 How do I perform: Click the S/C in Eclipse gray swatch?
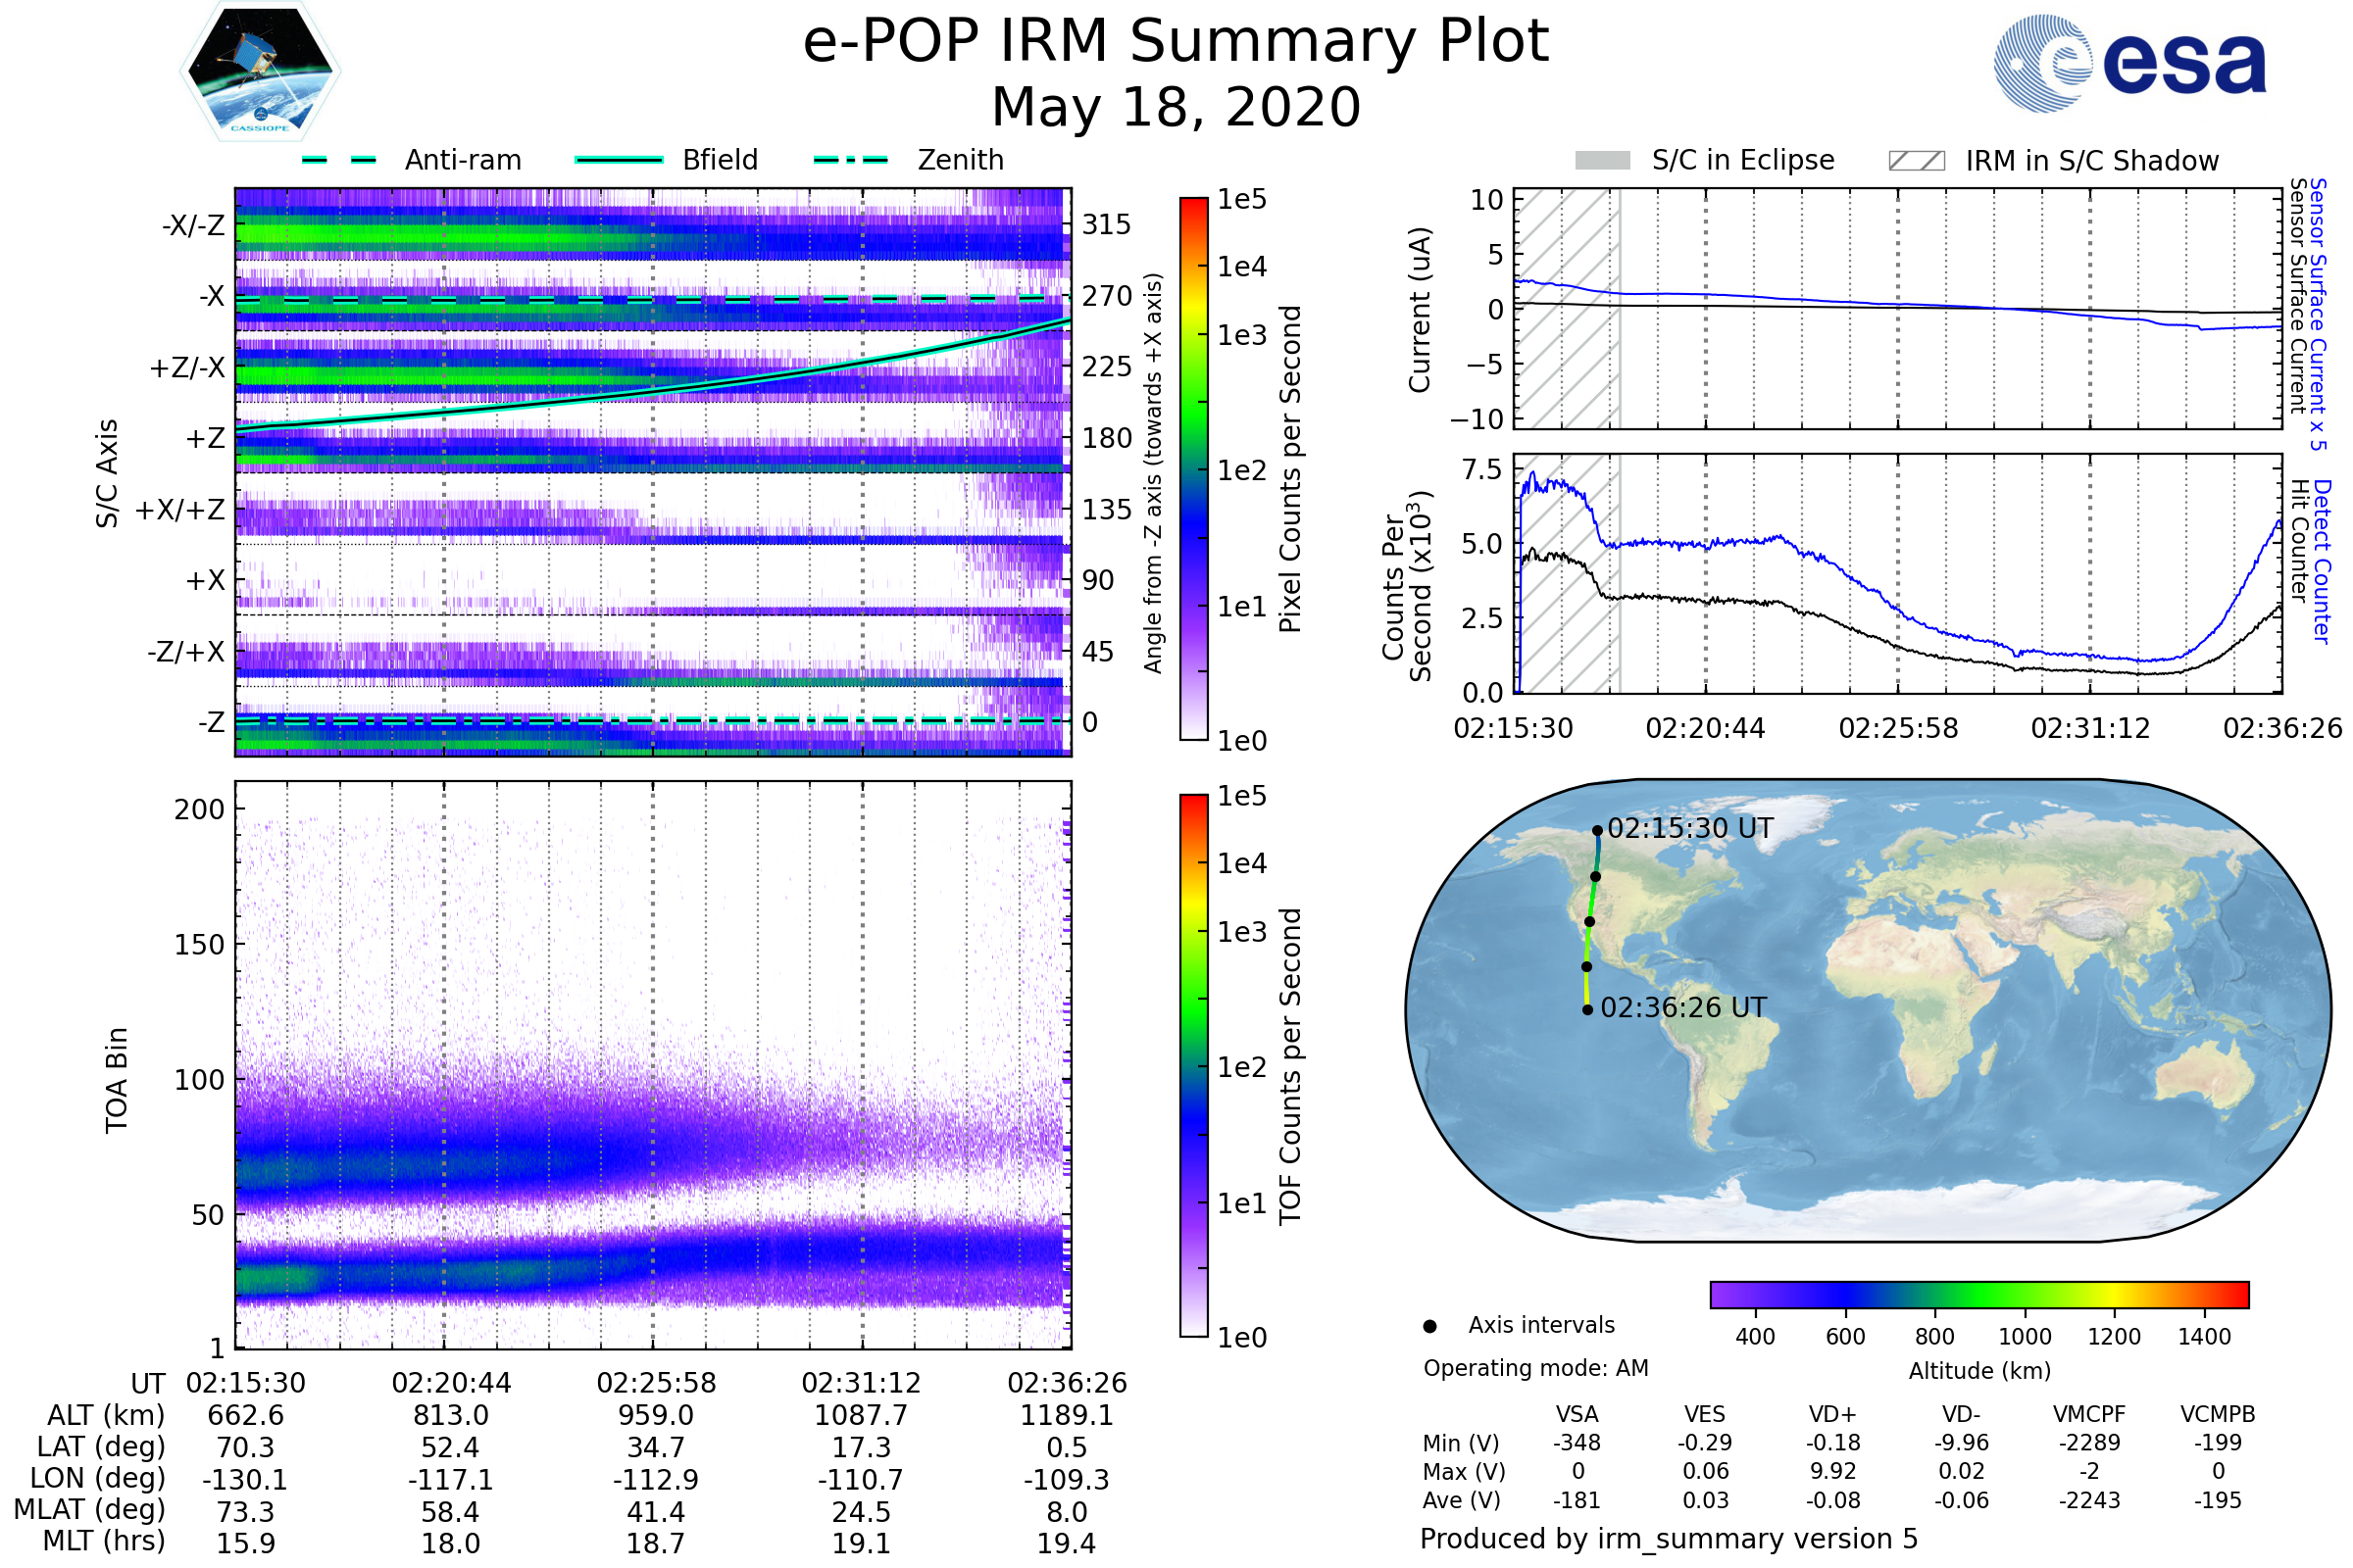pyautogui.click(x=1602, y=161)
